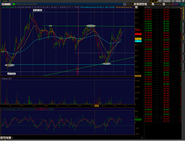Open the 30m timeframe selector
This screenshot has width=185, height=141.
[142, 4]
